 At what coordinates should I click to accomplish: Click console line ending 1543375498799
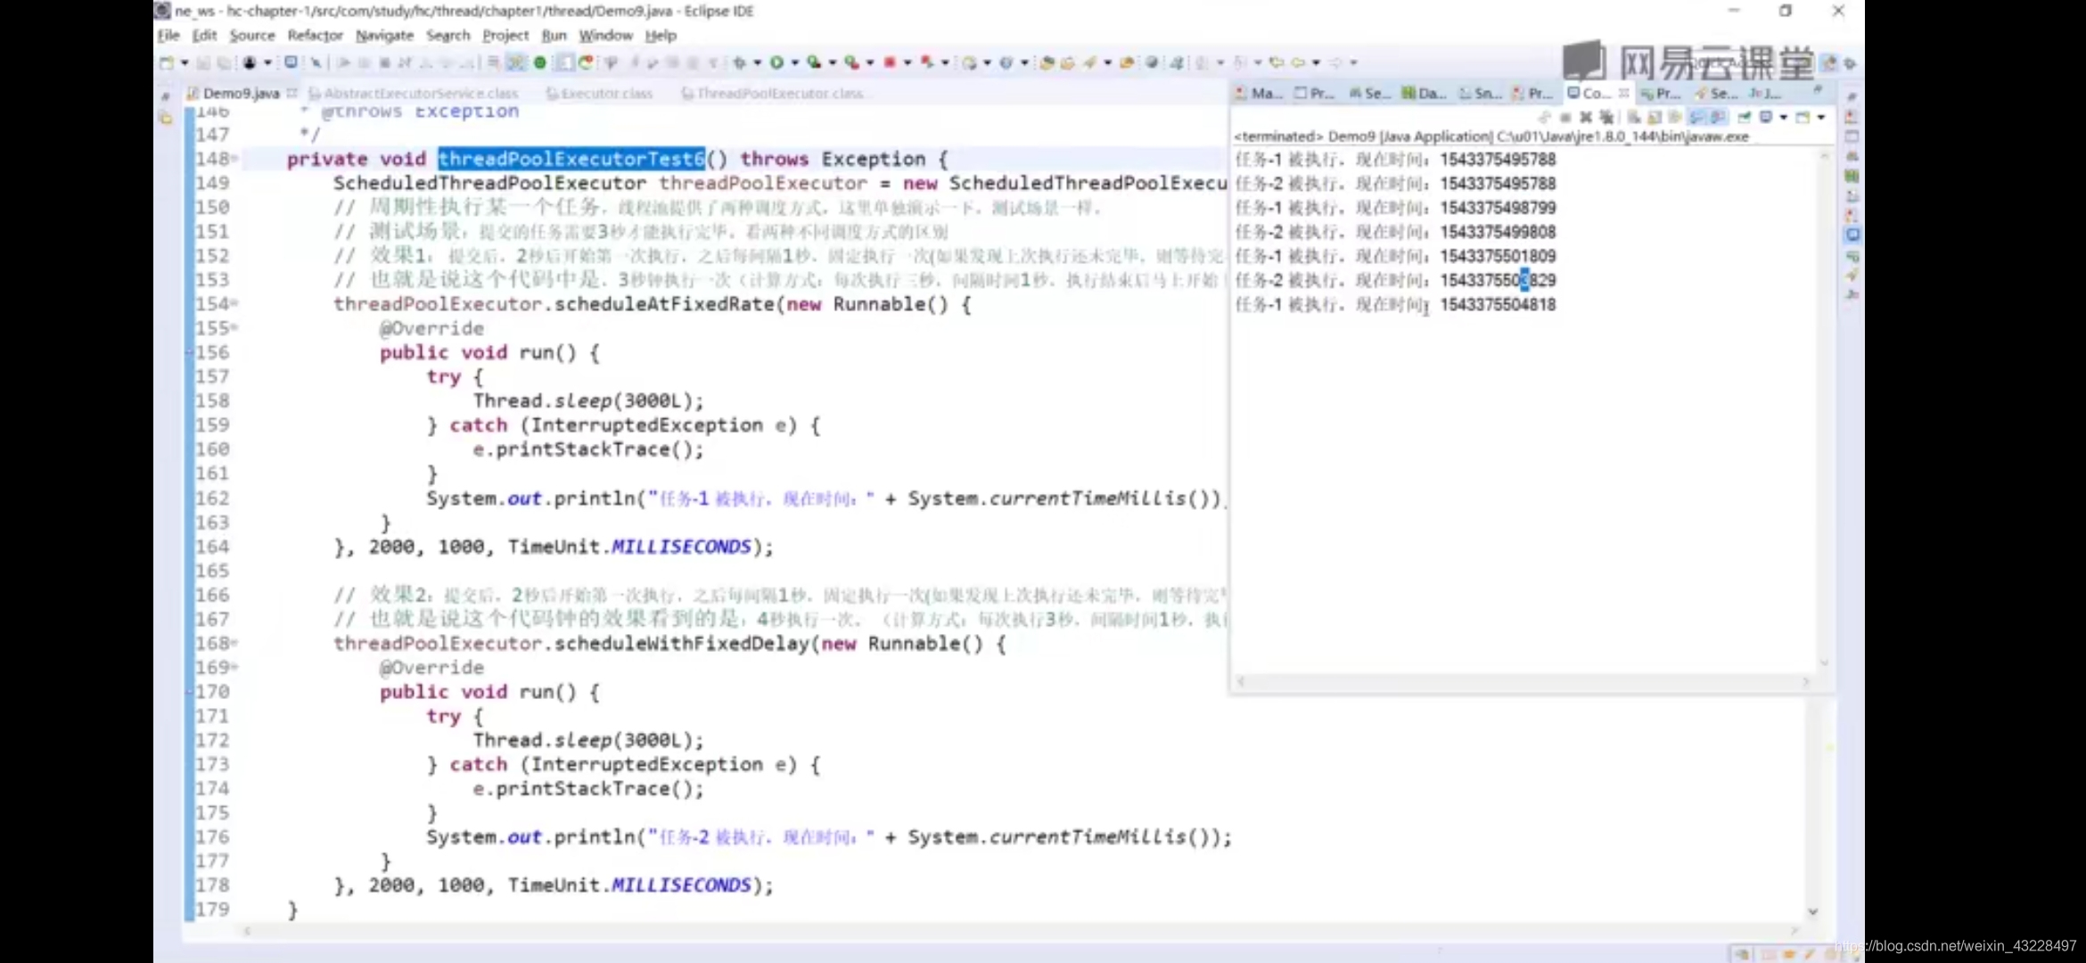pos(1395,208)
